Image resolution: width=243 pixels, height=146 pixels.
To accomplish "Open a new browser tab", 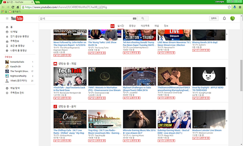I will tap(37, 2).
